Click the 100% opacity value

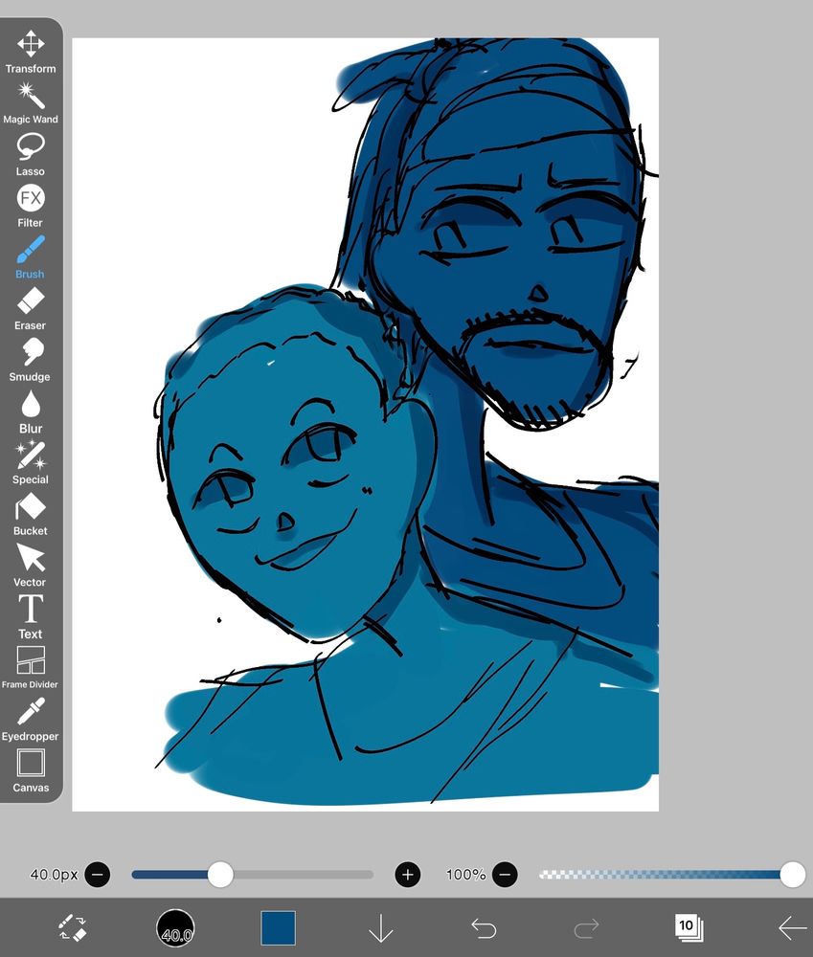point(465,875)
